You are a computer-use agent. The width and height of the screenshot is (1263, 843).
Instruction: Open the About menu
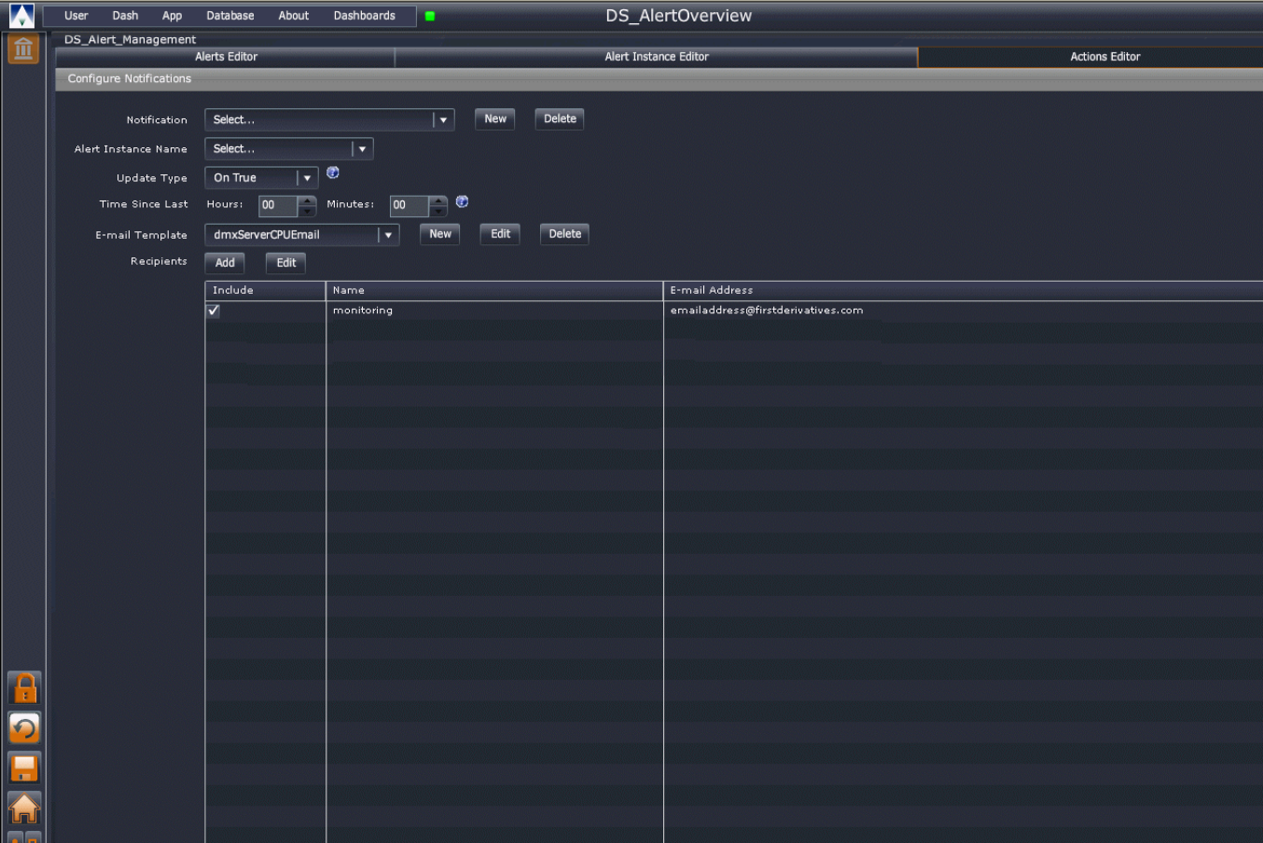(294, 16)
